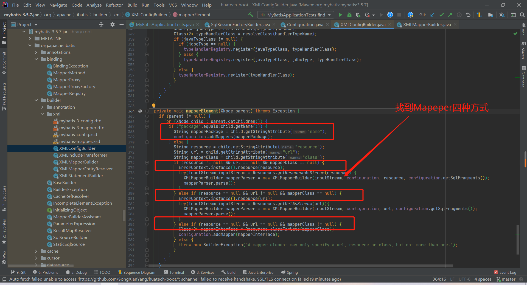527x285 pixels.
Task: Expand the annotation package under builder
Action: pos(42,107)
